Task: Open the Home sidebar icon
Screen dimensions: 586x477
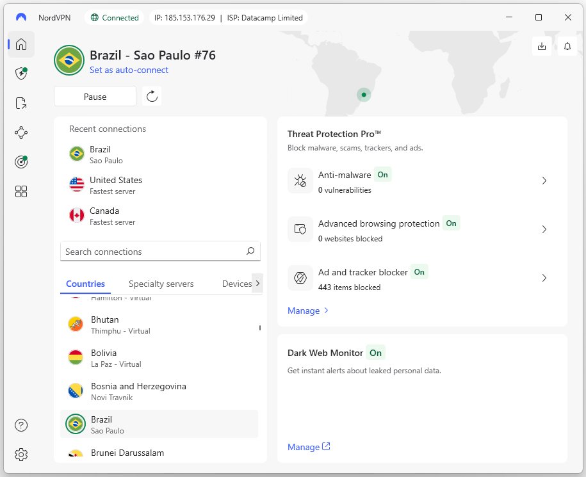Action: 21,44
